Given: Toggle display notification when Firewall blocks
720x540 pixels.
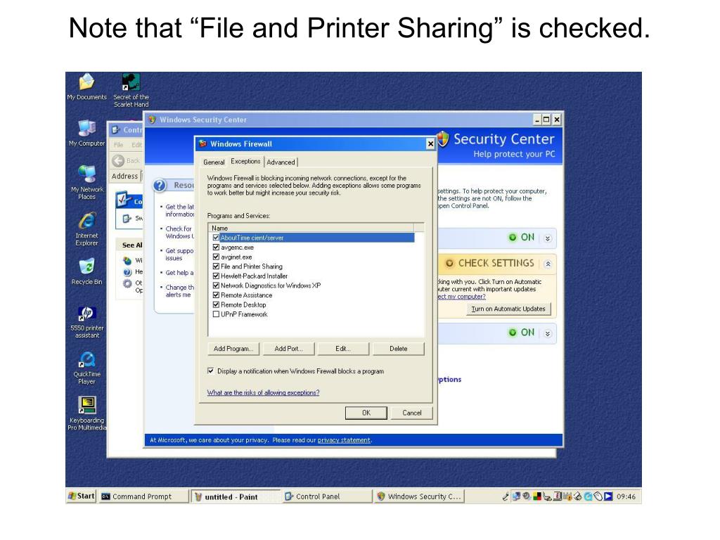Looking at the screenshot, I should (x=211, y=371).
